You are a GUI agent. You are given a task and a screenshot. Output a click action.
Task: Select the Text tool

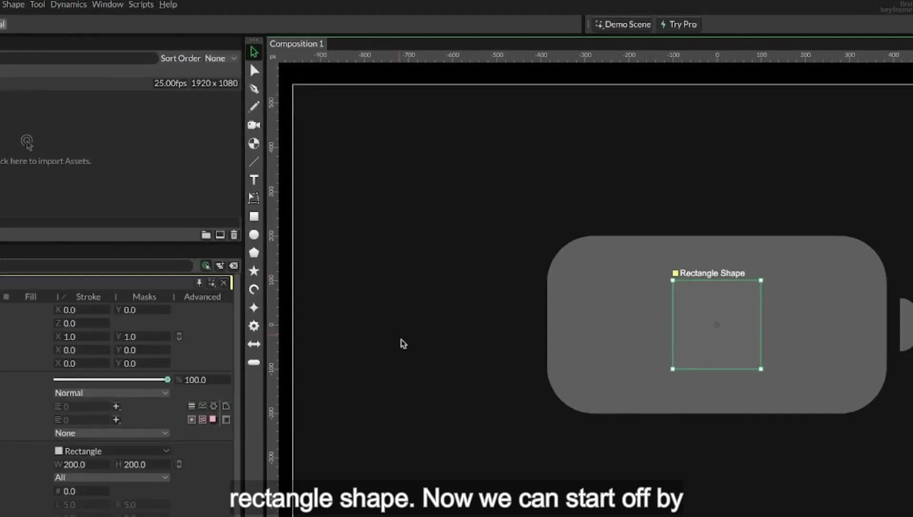click(x=254, y=180)
